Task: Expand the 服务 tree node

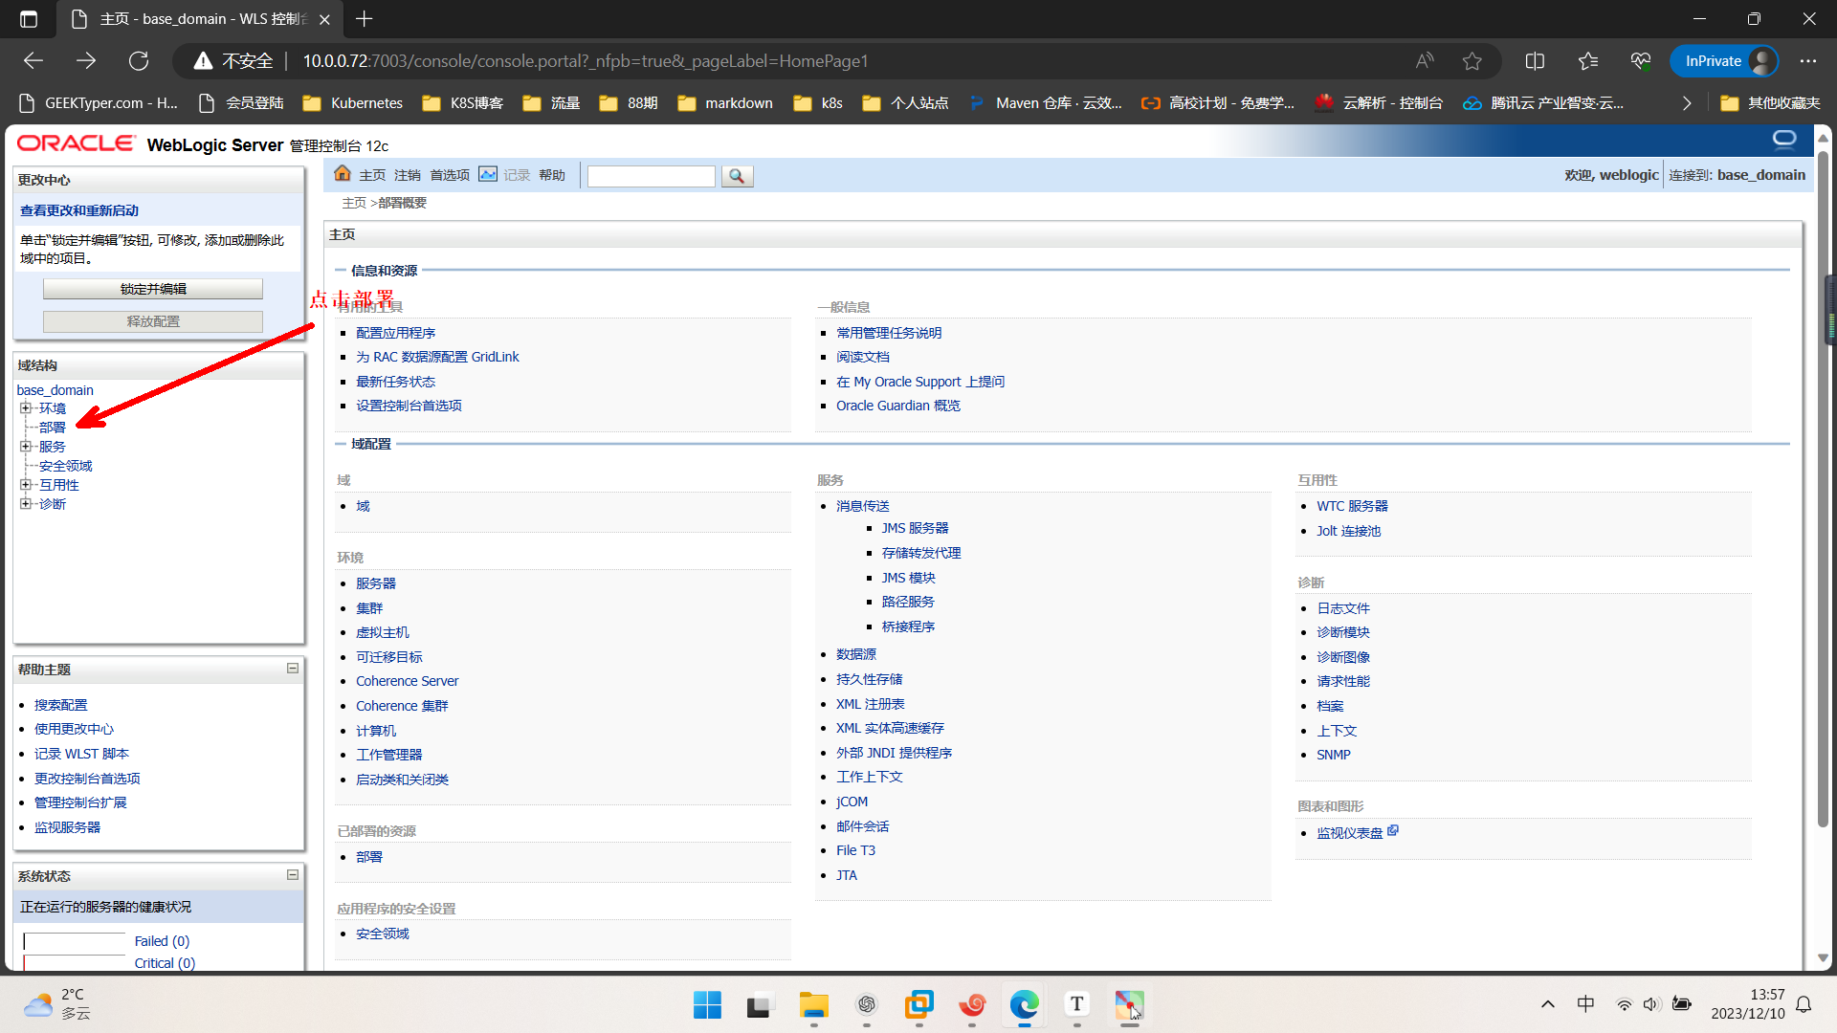Action: (26, 447)
